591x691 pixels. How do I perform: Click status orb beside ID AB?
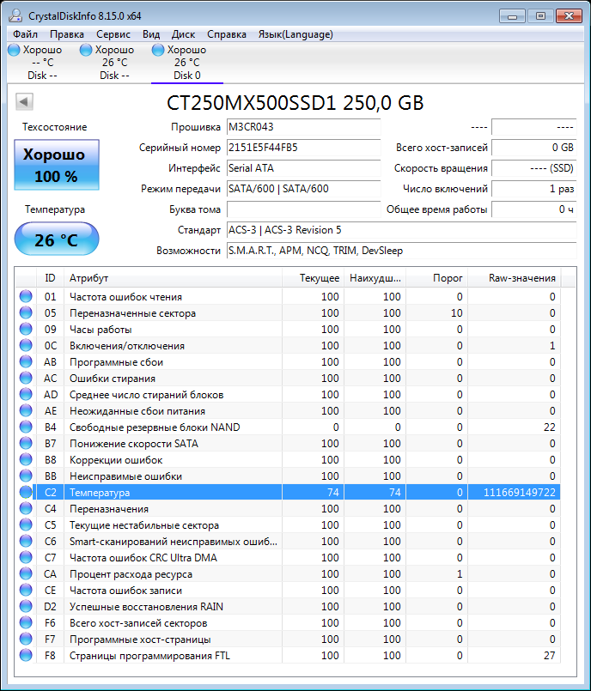pyautogui.click(x=26, y=361)
